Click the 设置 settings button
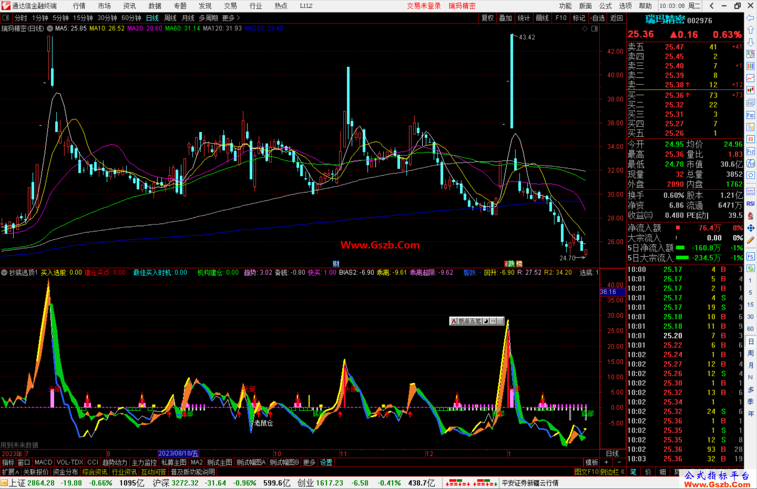This screenshot has width=757, height=489. [x=326, y=462]
